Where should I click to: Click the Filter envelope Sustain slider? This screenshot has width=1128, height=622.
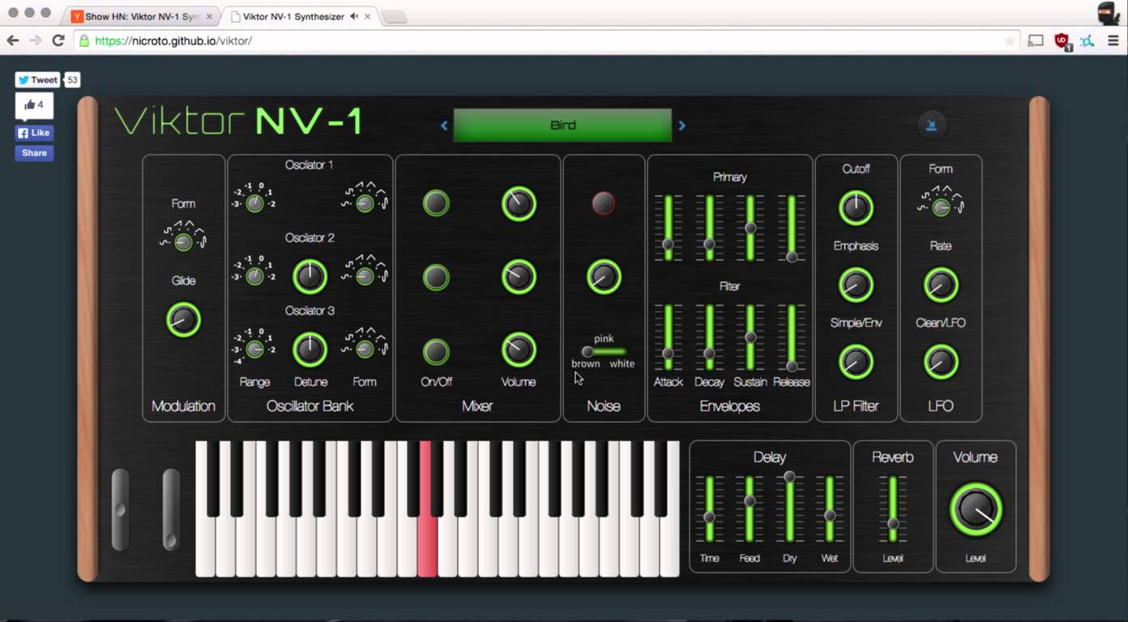750,337
